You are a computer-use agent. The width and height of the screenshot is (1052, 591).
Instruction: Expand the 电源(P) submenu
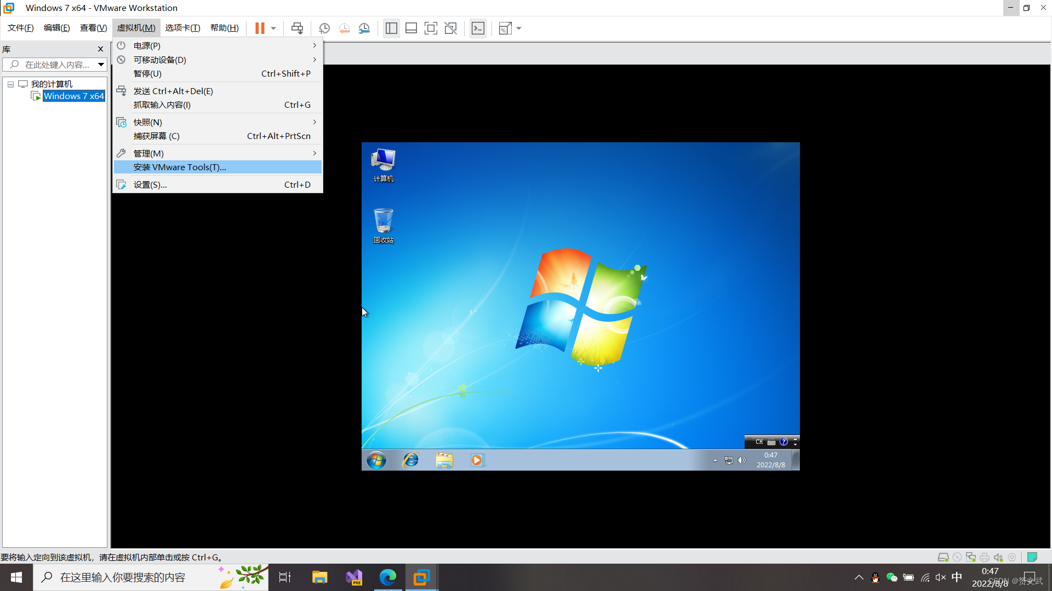(x=218, y=45)
